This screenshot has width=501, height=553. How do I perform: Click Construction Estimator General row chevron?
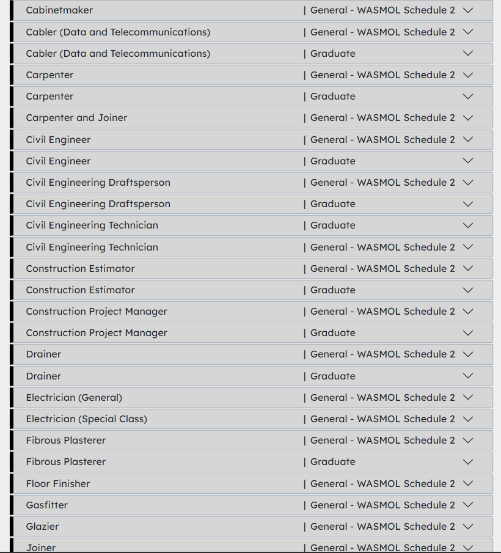click(468, 269)
